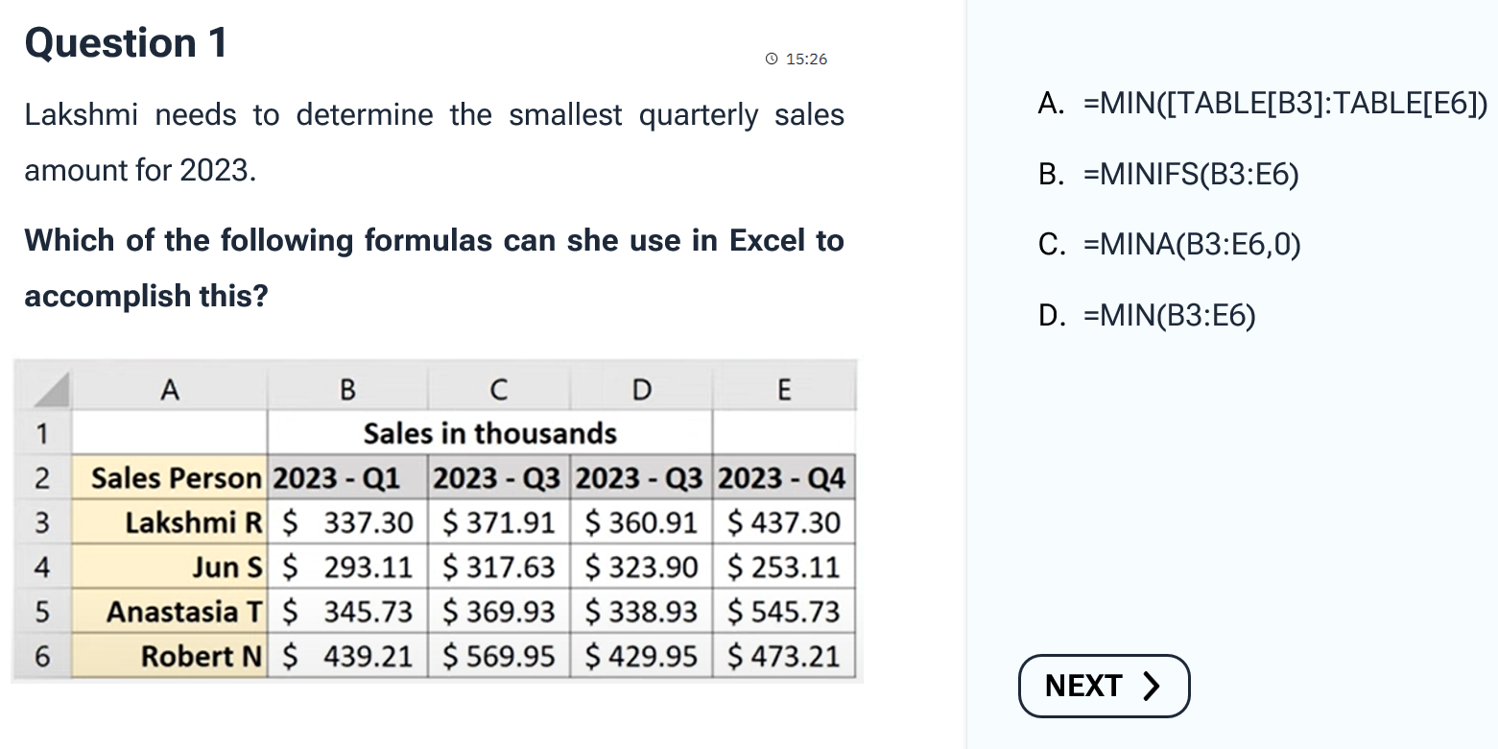Screen dimensions: 1498x749
Task: Click the select-all corner triangle of spreadsheet
Action: pos(44,389)
